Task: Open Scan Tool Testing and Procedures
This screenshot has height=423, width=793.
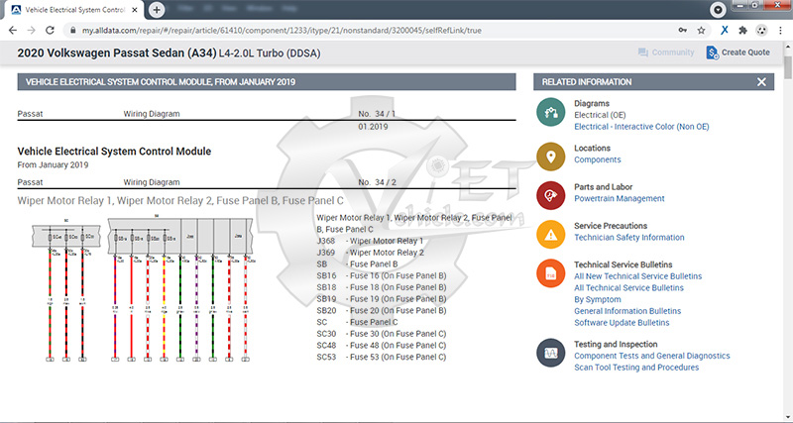Action: point(636,368)
